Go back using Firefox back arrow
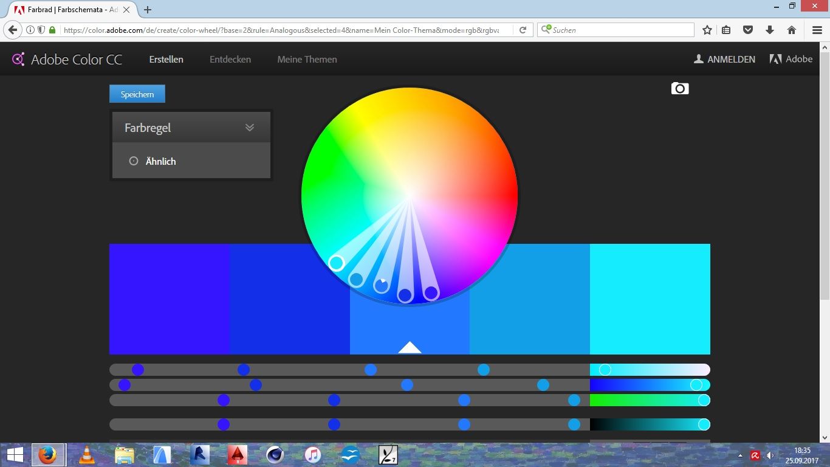This screenshot has height=467, width=830. pyautogui.click(x=12, y=30)
